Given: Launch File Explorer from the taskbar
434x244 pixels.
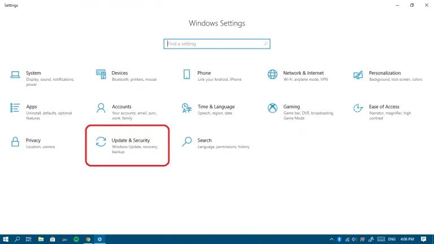Looking at the screenshot, I should point(41,239).
